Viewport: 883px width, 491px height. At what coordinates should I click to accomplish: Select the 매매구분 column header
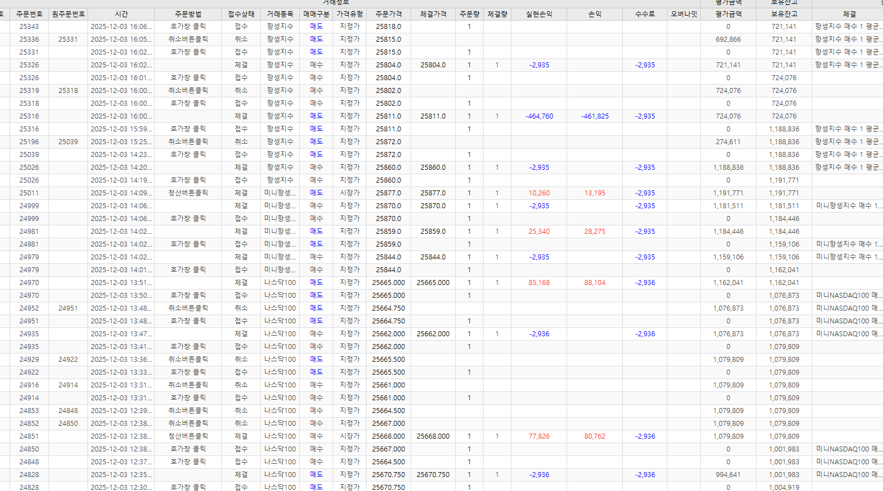pyautogui.click(x=316, y=14)
